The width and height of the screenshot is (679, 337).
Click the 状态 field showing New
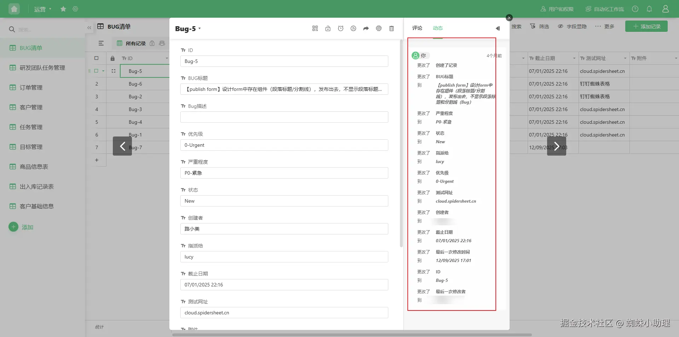coord(284,201)
